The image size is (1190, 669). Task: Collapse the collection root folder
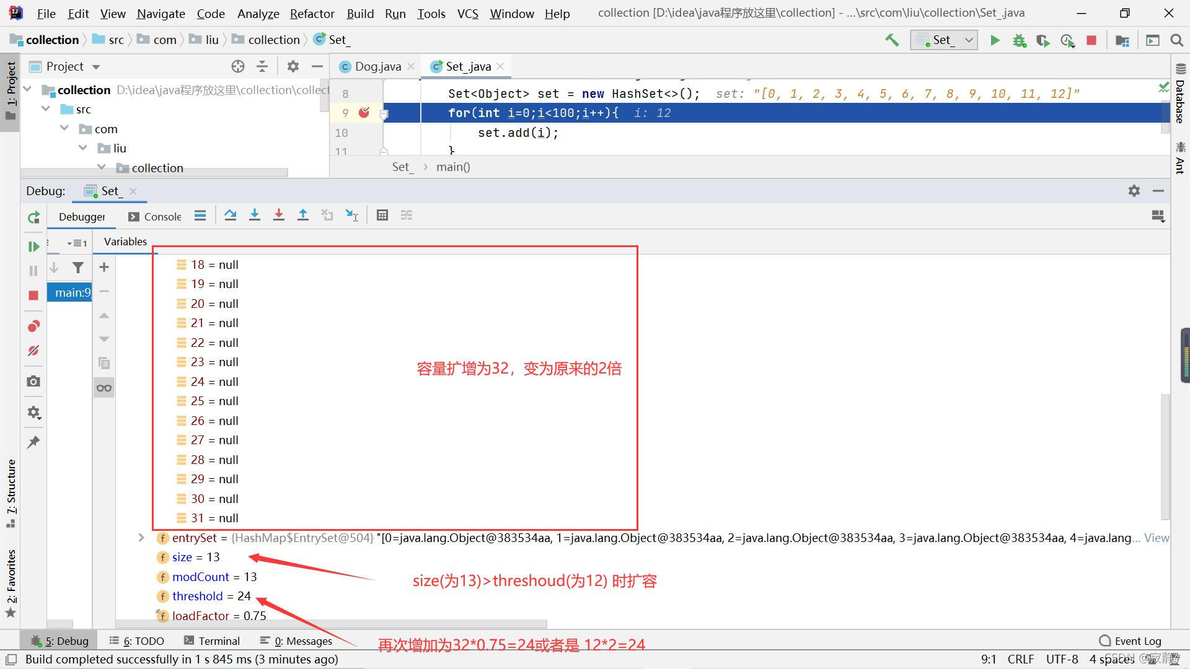[x=27, y=90]
